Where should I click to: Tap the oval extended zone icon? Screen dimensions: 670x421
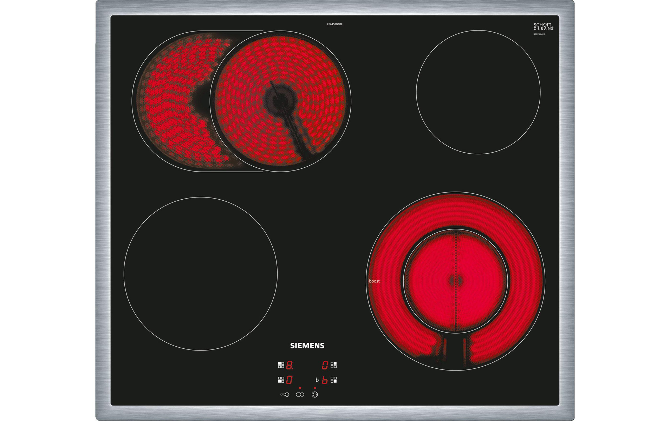tap(300, 395)
